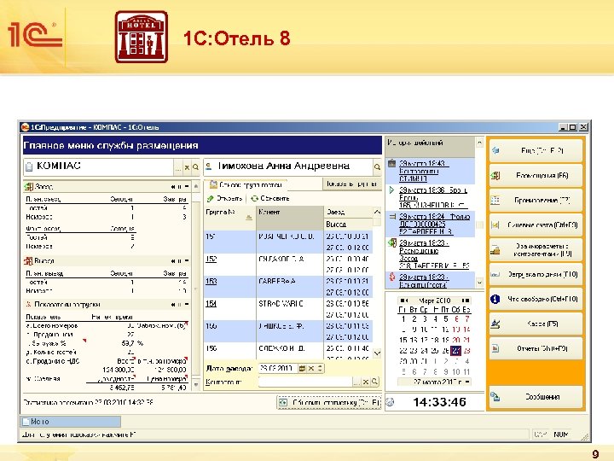Click the Показатели загрузки section icon
This screenshot has width=614, height=461.
(29, 304)
